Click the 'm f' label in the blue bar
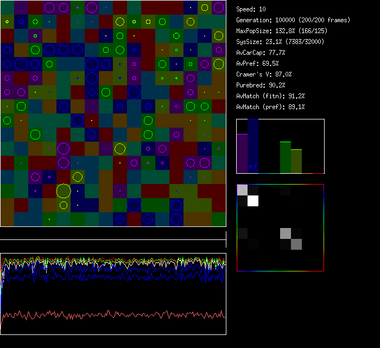This screenshot has height=348, width=380. [253, 166]
